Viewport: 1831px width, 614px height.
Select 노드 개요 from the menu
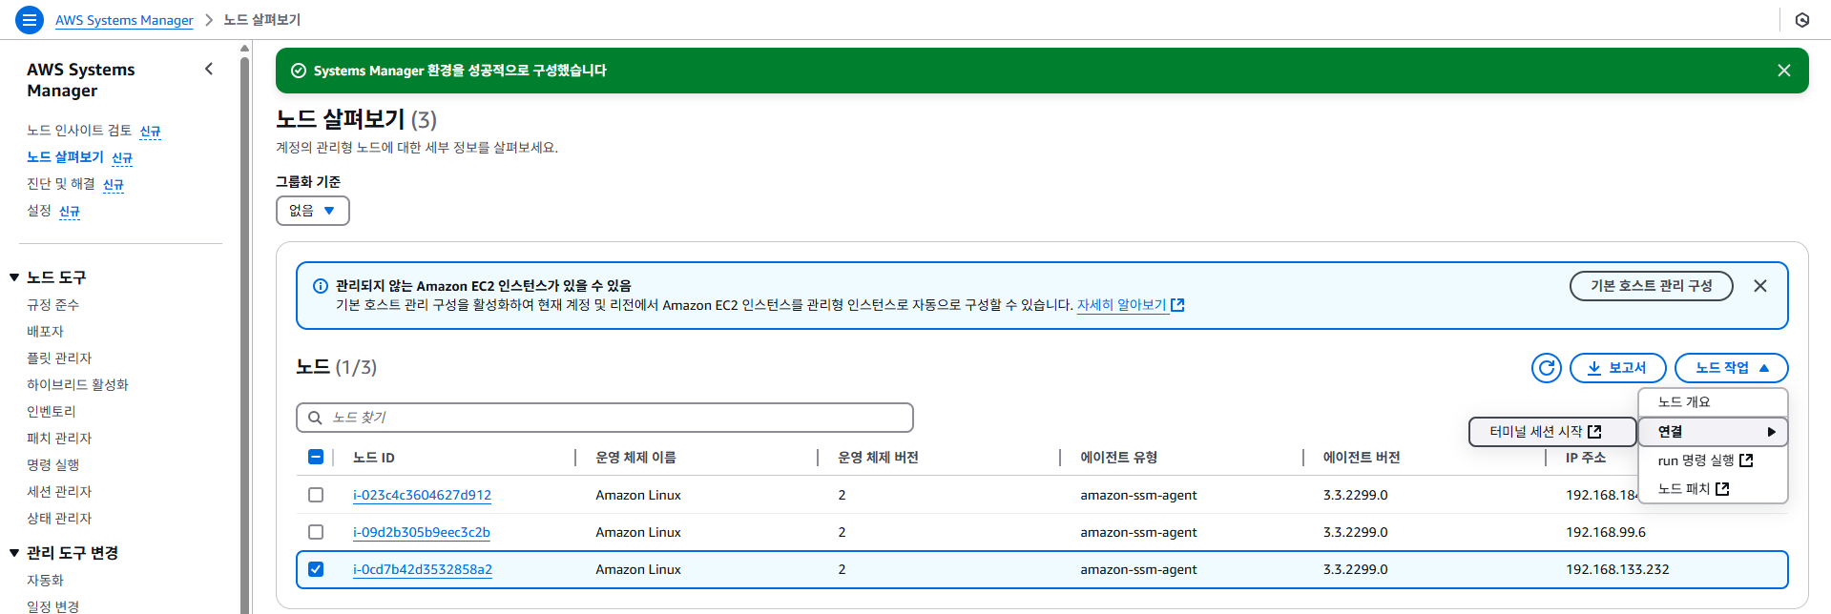(x=1713, y=402)
